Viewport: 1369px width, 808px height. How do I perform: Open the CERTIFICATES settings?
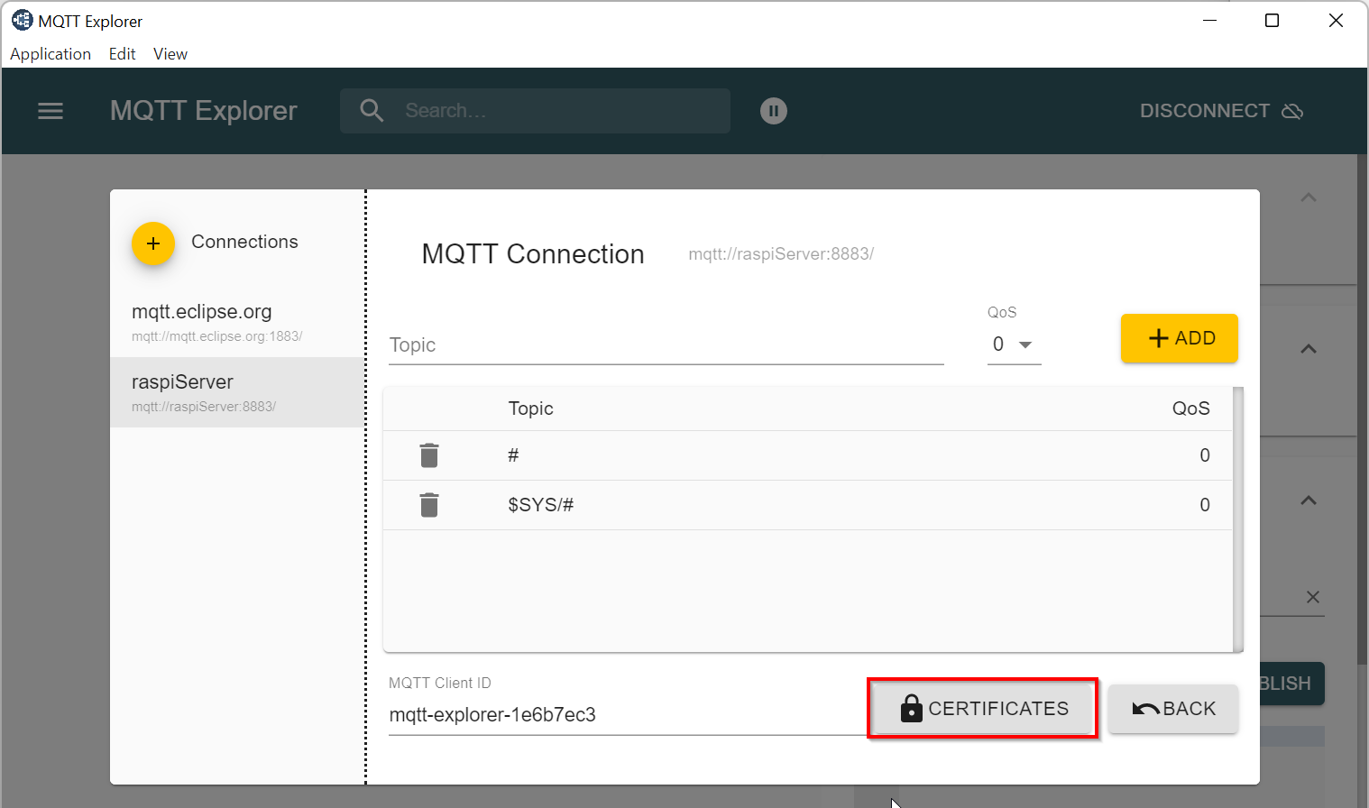pyautogui.click(x=983, y=709)
